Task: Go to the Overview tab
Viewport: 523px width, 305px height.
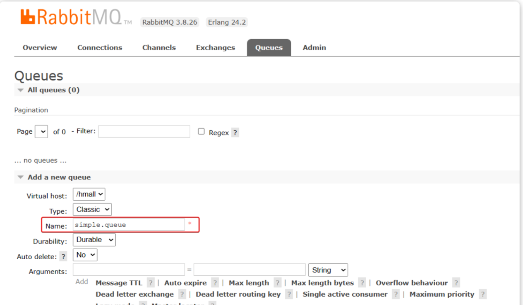Action: [x=40, y=47]
